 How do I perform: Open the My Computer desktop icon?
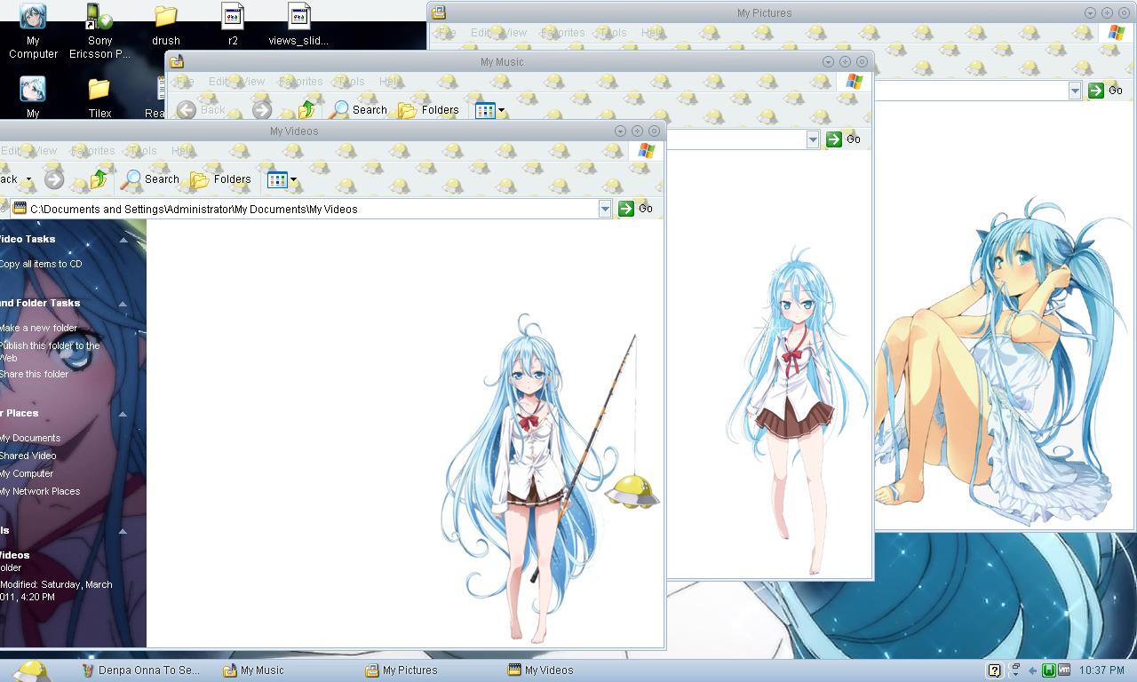tap(33, 31)
